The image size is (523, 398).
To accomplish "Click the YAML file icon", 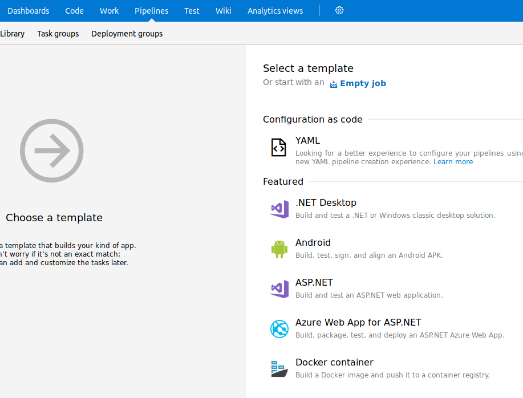I will (x=278, y=147).
